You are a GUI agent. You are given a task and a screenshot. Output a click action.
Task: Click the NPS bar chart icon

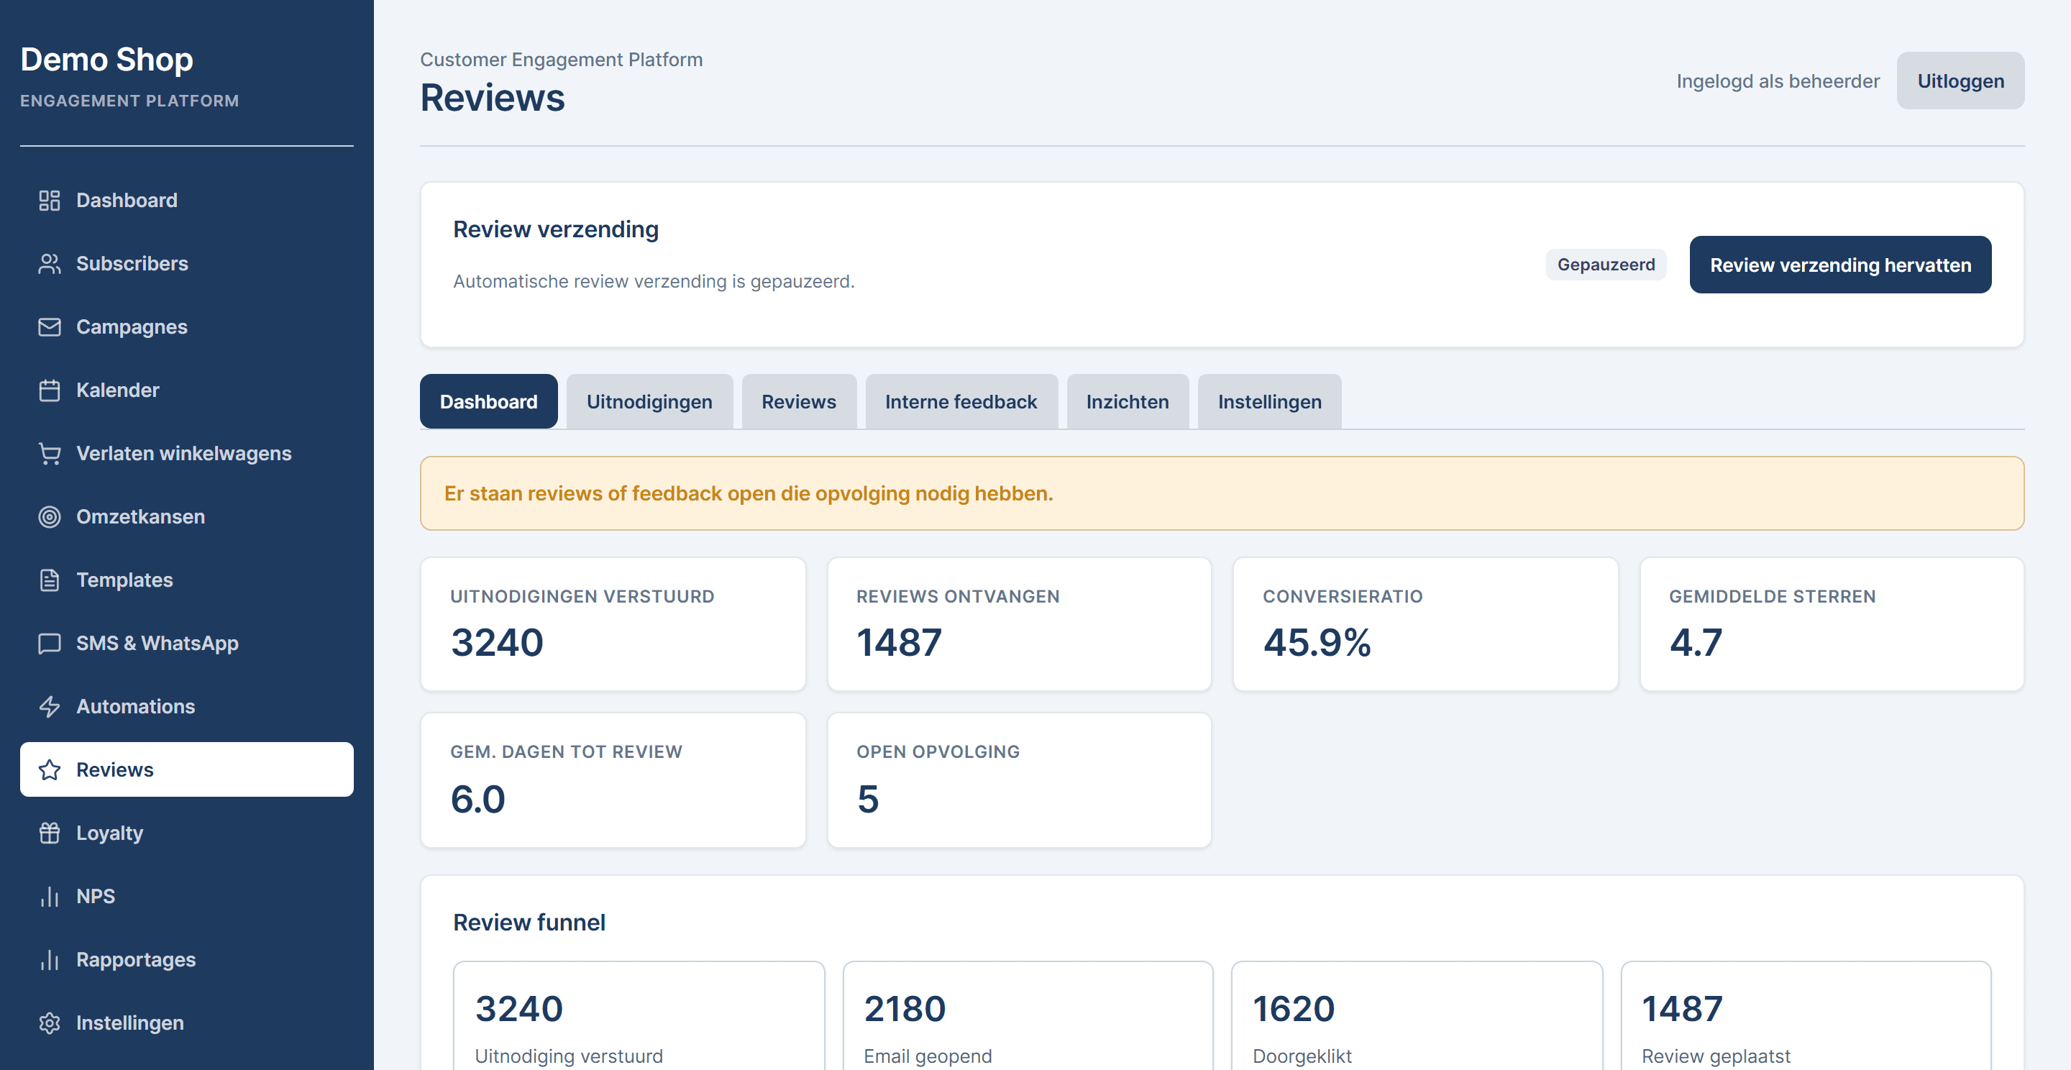[49, 897]
